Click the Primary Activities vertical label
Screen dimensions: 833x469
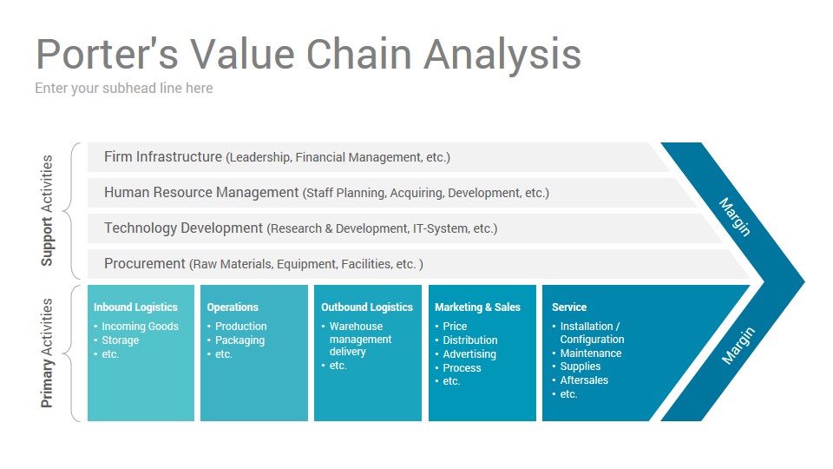click(47, 353)
